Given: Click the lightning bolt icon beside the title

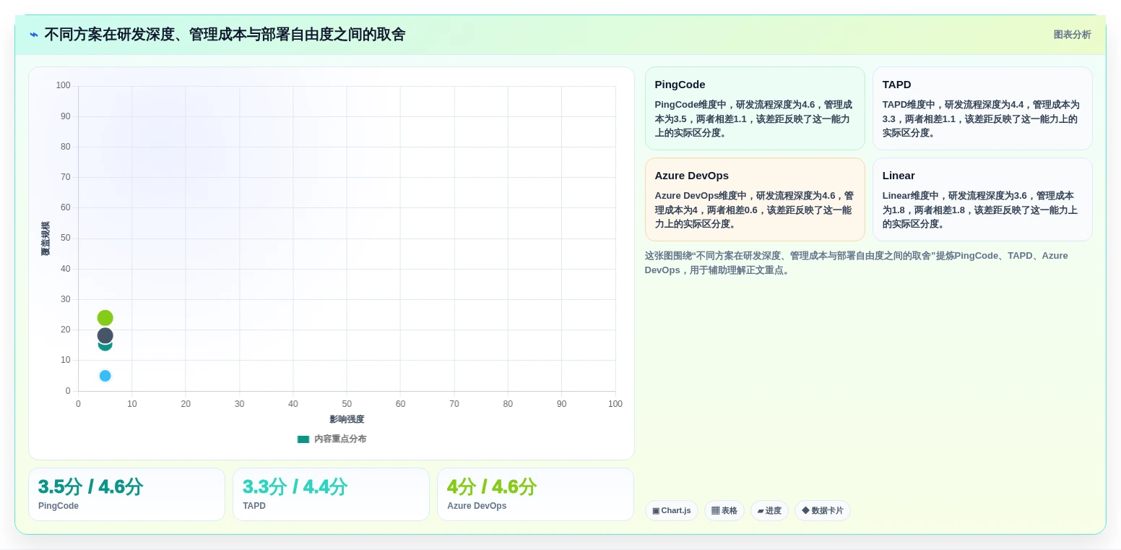Looking at the screenshot, I should click(34, 35).
